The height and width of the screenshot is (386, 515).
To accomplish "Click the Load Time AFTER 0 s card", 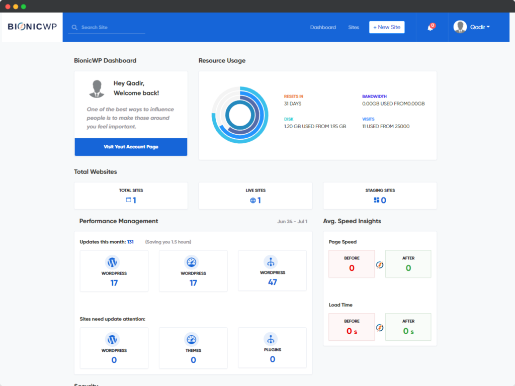I will (408, 327).
